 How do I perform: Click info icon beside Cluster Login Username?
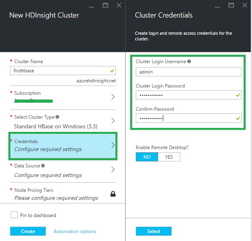[189, 62]
